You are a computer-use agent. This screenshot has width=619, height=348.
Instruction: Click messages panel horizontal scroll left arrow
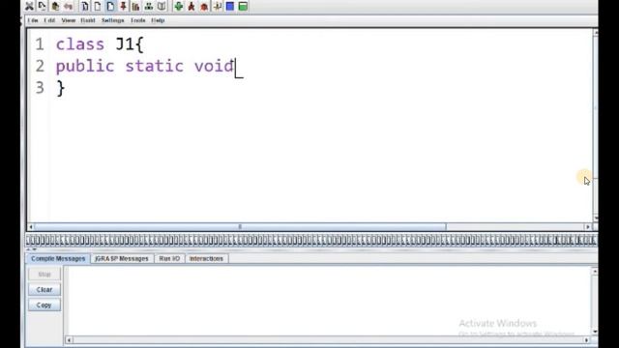point(69,339)
